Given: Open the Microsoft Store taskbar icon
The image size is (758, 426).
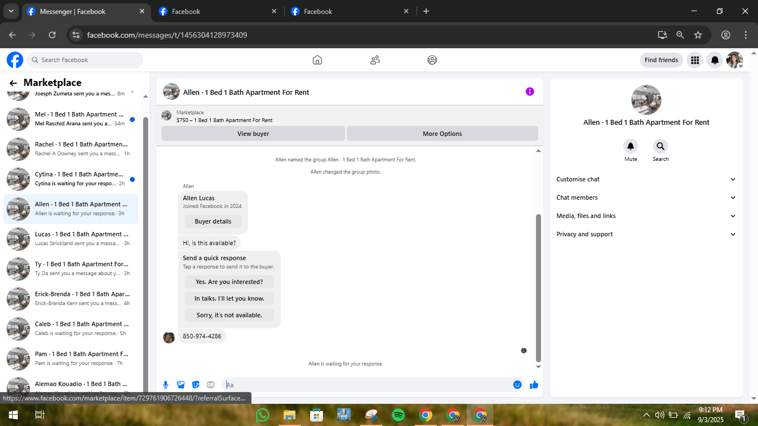Looking at the screenshot, I should click(317, 415).
